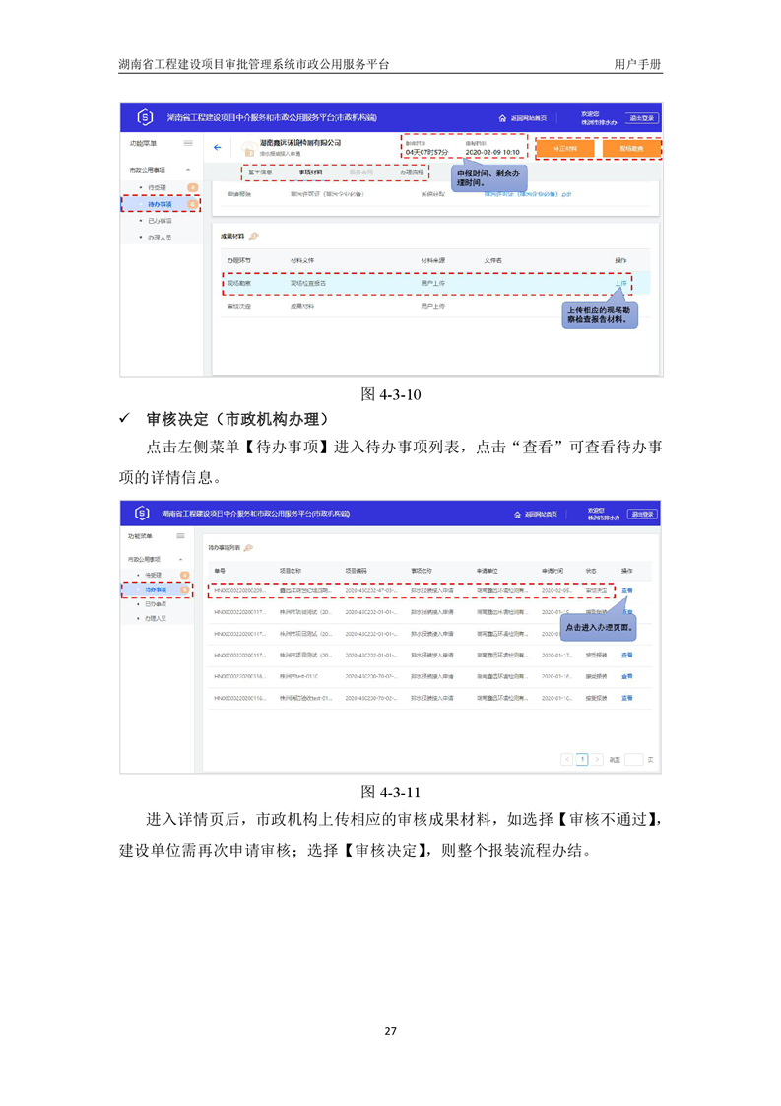This screenshot has height=1106, width=781.
Task: Collapse 市政公用事项 group in Figure 4-3-11 sidebar
Action: [x=181, y=559]
